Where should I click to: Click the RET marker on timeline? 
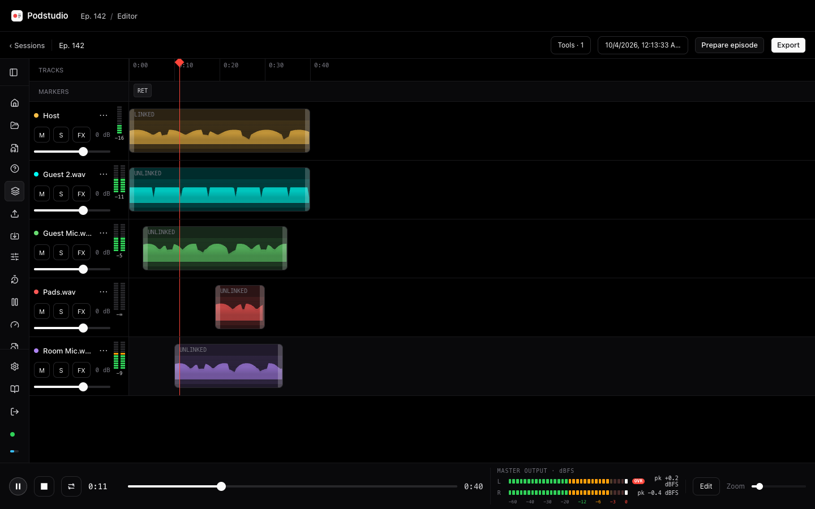pyautogui.click(x=143, y=90)
